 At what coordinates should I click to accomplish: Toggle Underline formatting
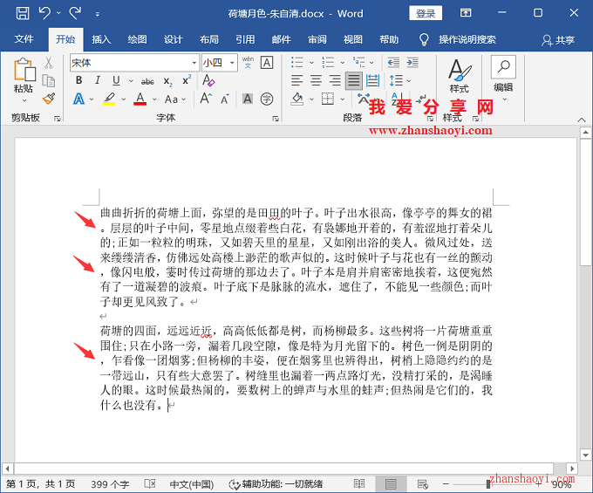116,80
